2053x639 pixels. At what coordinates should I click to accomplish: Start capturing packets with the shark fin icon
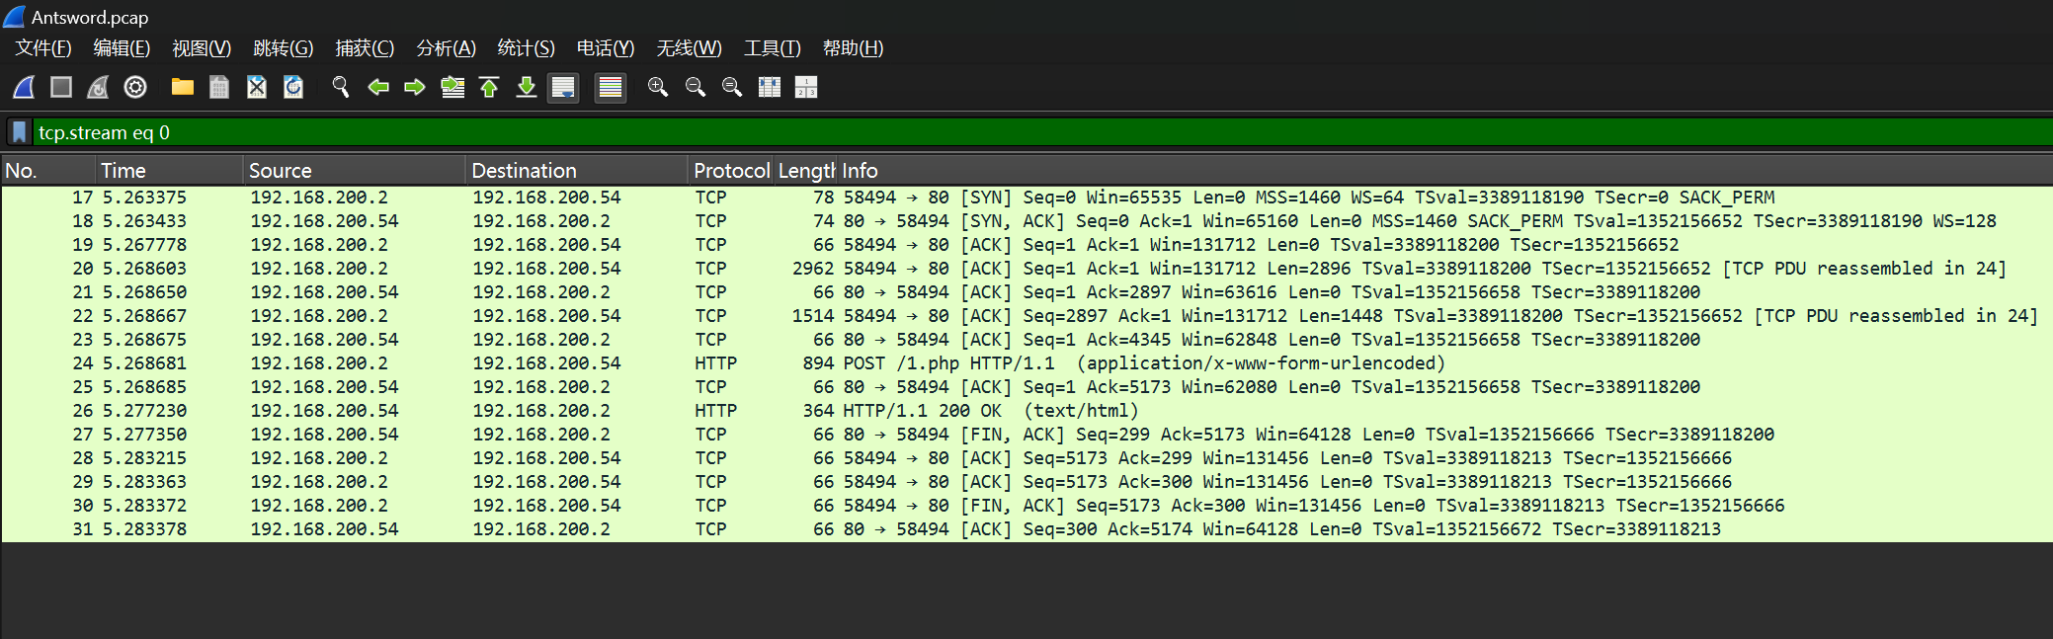(x=24, y=88)
